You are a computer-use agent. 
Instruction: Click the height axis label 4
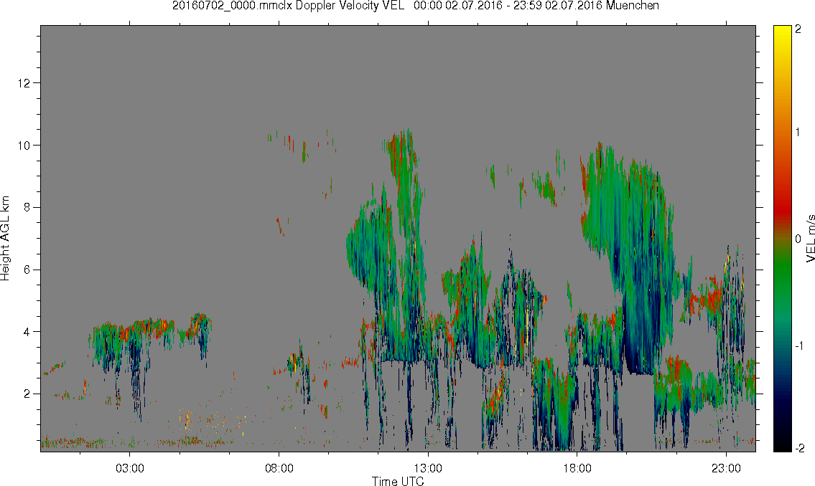point(27,331)
